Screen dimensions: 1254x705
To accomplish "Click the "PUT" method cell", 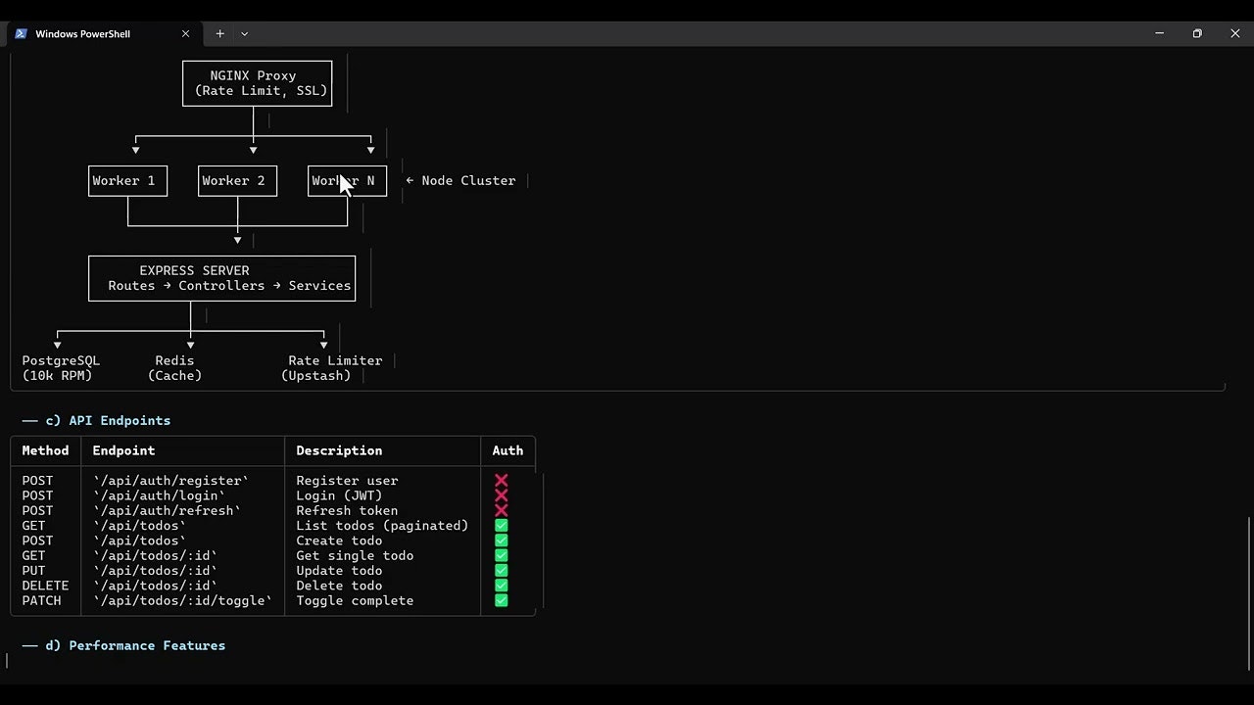I will [x=33, y=571].
